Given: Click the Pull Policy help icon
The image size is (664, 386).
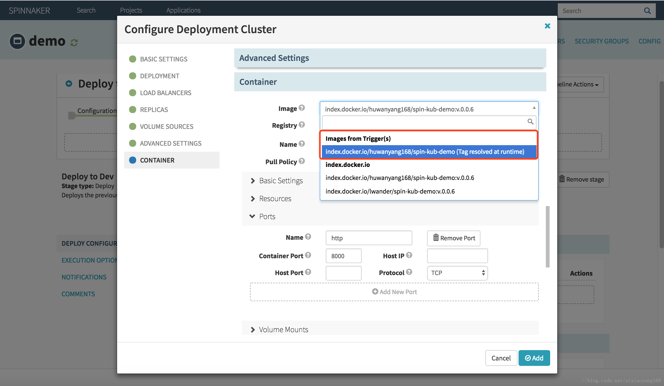Looking at the screenshot, I should coord(301,161).
